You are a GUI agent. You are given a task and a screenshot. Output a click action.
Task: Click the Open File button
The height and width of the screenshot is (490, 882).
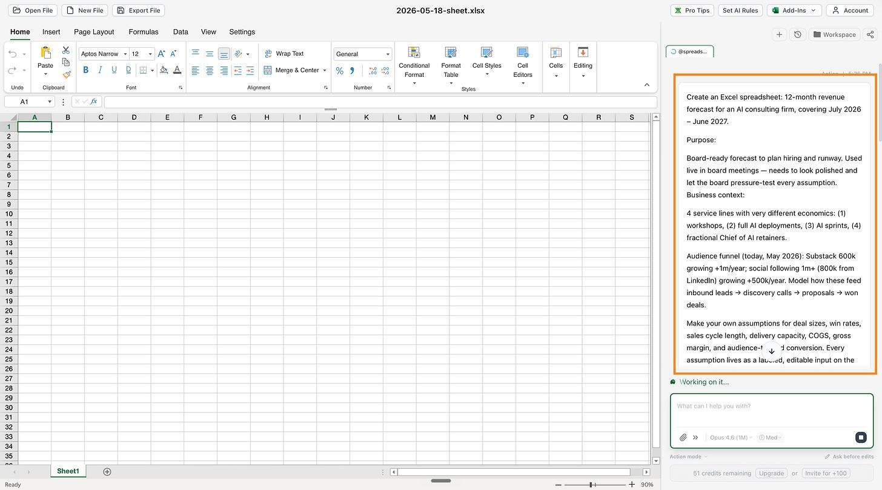click(33, 10)
